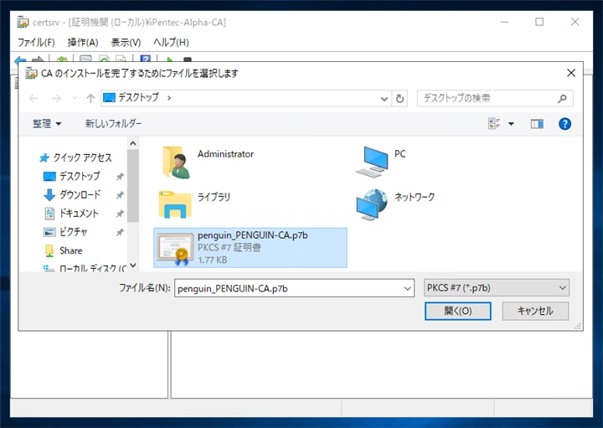Click the pin icon next to ドキュメント

[x=120, y=214]
